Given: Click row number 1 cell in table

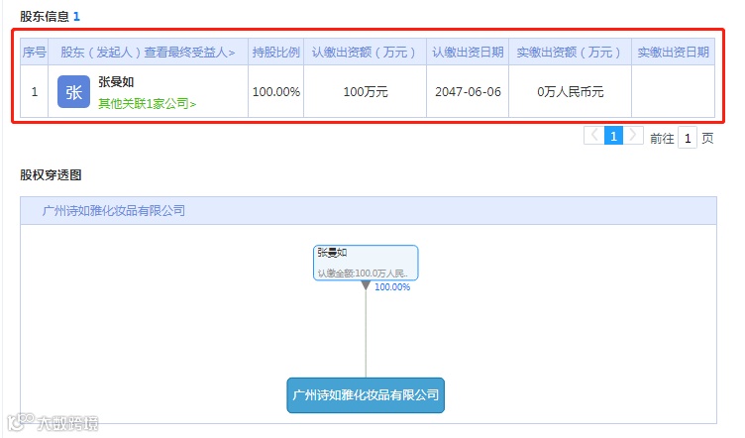Looking at the screenshot, I should [35, 92].
